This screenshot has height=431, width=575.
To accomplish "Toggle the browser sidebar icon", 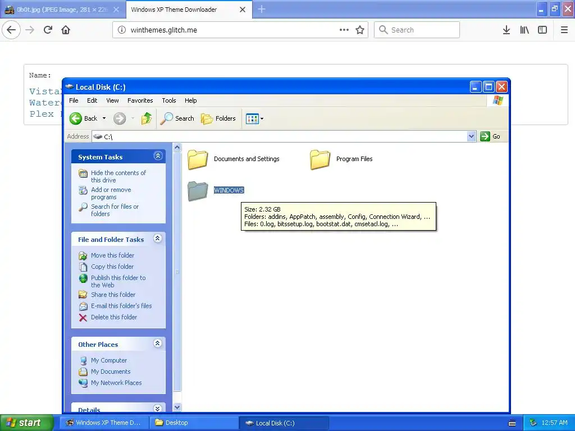I will pos(542,30).
